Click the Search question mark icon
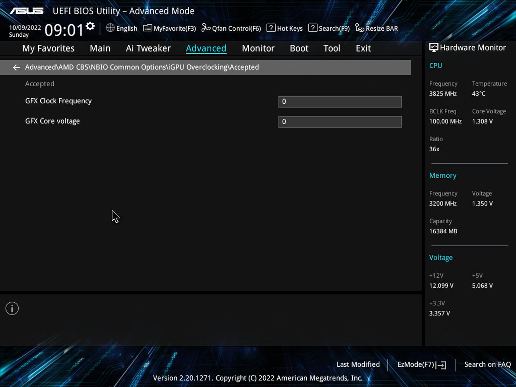Viewport: 516px width, 387px height. tap(313, 28)
